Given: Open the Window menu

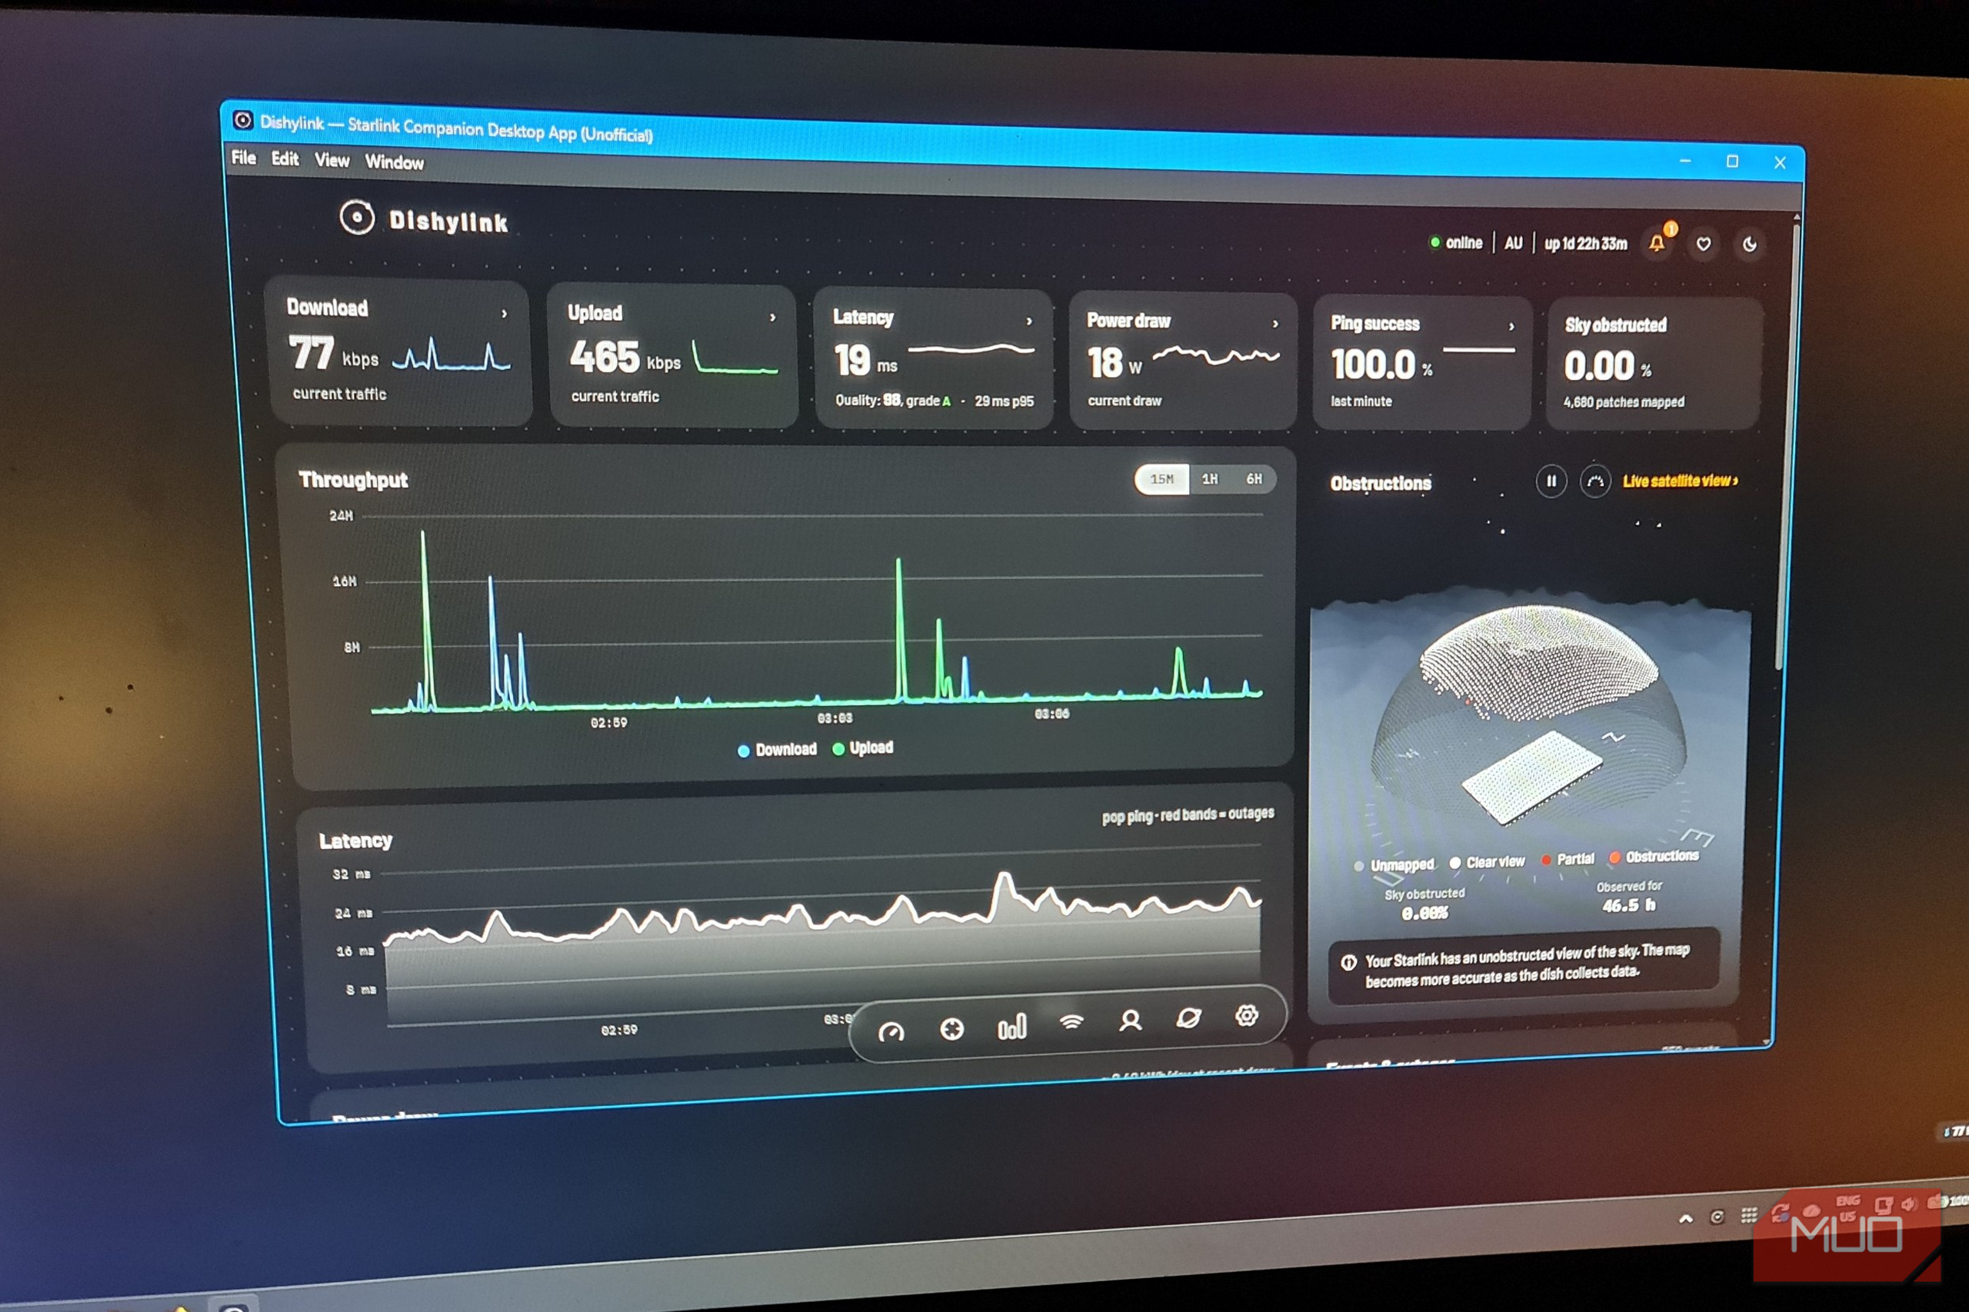Looking at the screenshot, I should pyautogui.click(x=394, y=162).
